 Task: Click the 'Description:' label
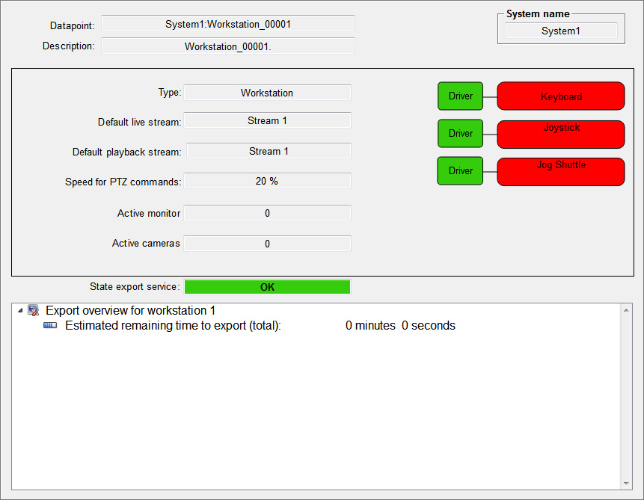click(x=69, y=46)
